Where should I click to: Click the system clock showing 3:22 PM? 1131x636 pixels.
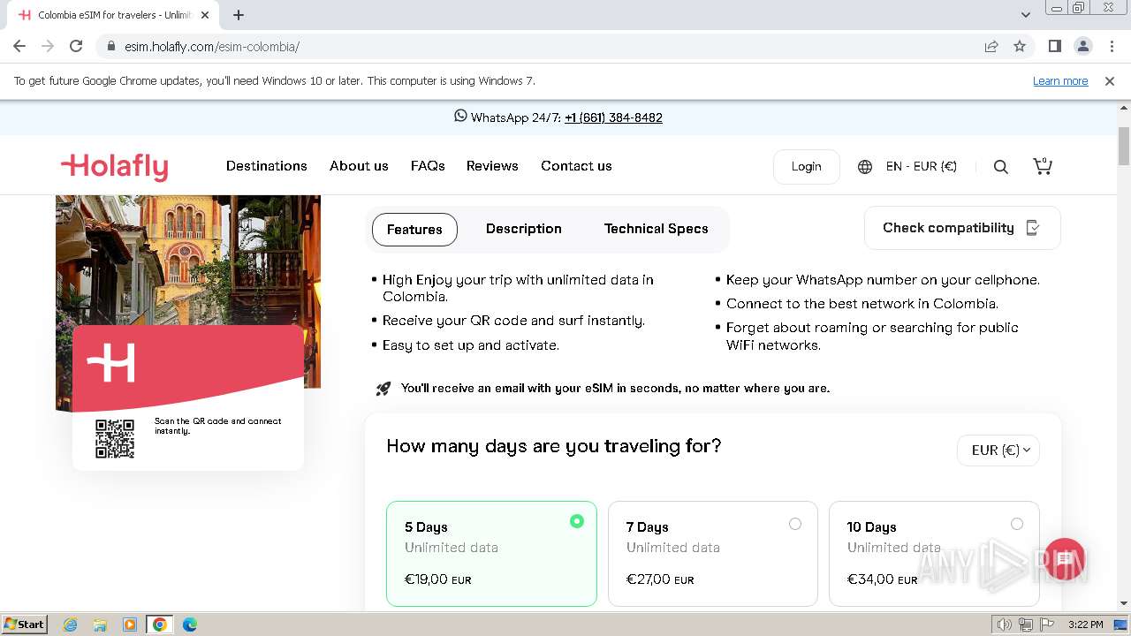pos(1085,625)
